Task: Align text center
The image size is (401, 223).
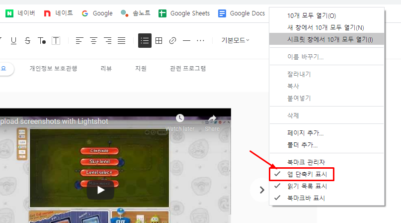Action: [x=93, y=40]
